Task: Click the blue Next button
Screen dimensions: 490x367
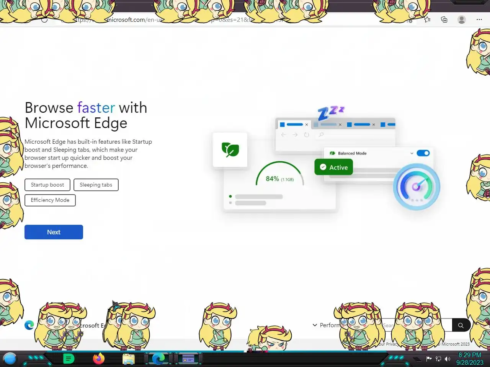Action: click(54, 232)
